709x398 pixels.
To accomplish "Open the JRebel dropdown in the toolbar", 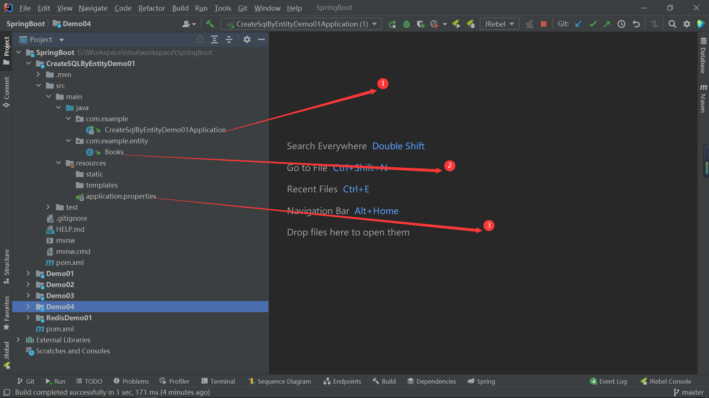I will pos(512,24).
